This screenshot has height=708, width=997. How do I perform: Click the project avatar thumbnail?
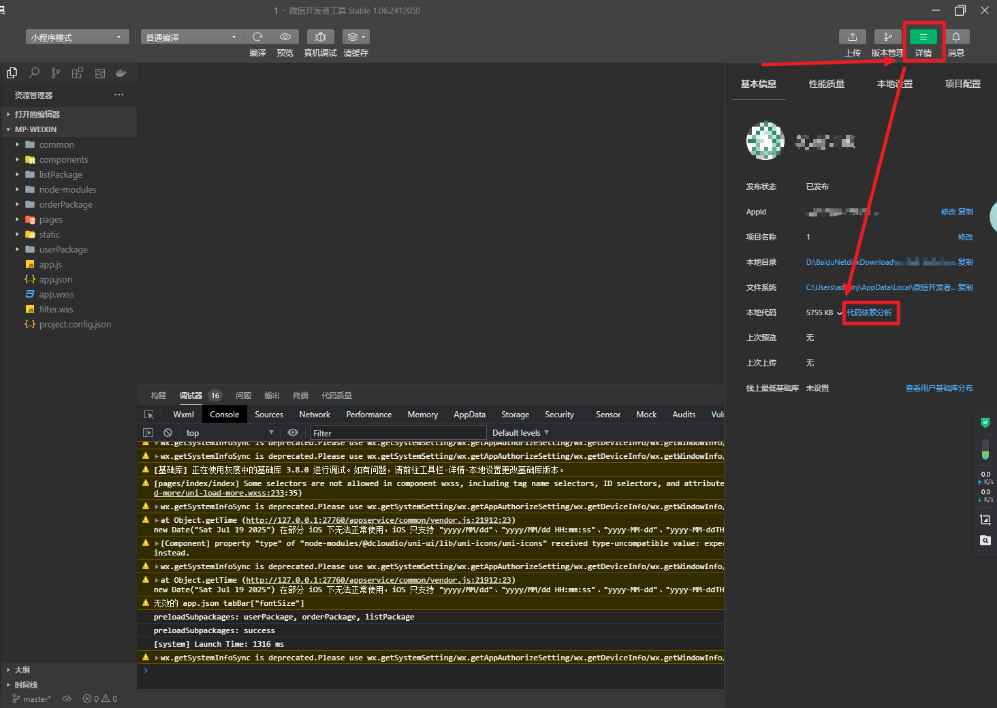tap(765, 140)
